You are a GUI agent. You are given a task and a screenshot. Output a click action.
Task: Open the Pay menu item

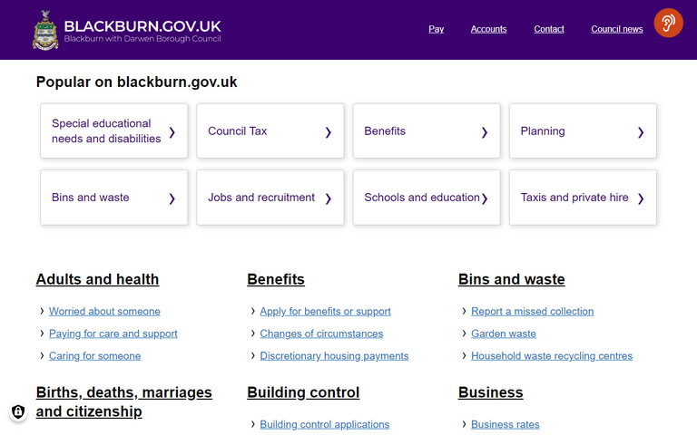point(436,29)
